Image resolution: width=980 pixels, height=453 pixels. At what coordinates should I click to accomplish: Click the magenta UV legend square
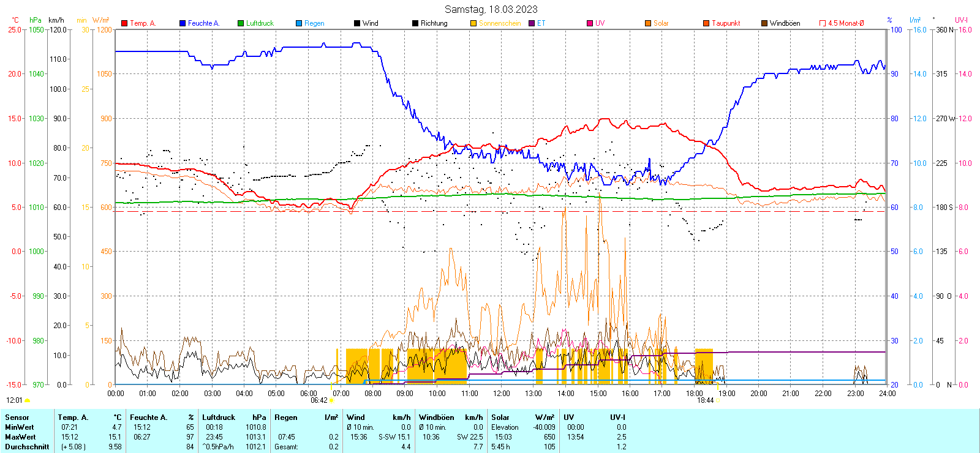590,23
